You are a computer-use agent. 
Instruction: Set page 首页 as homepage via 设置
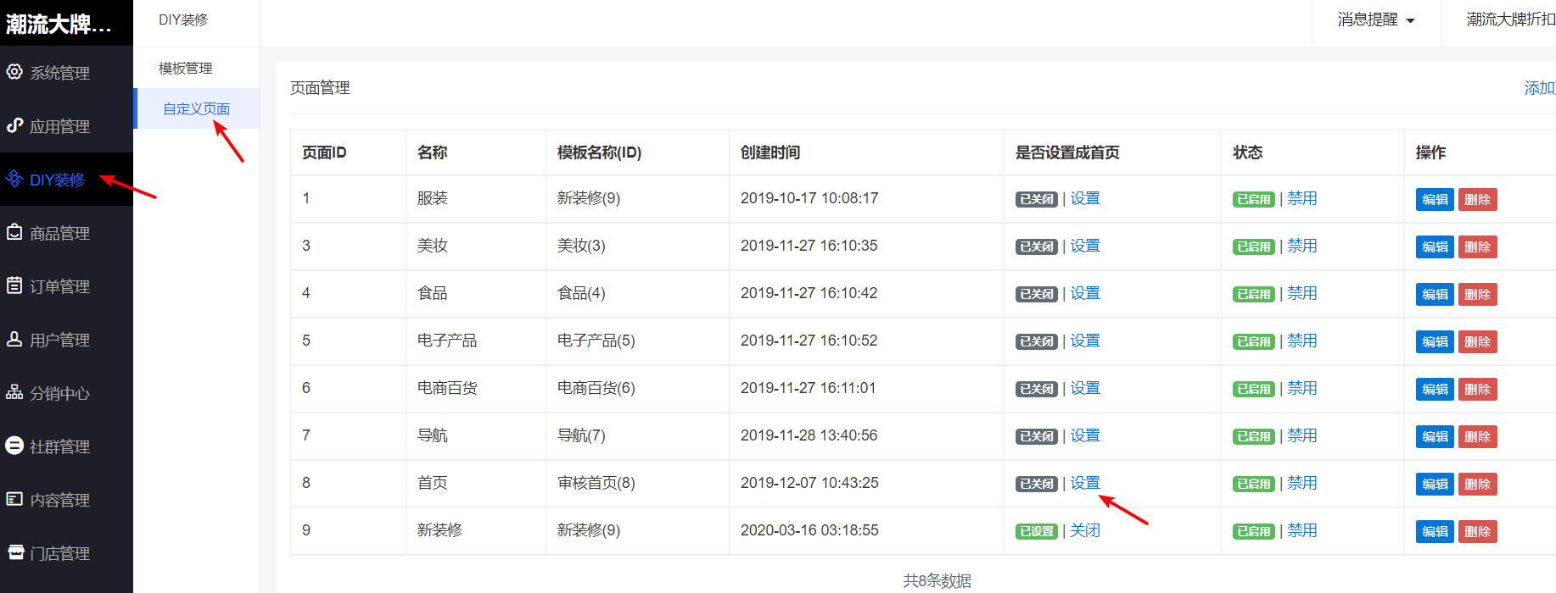[x=1085, y=483]
